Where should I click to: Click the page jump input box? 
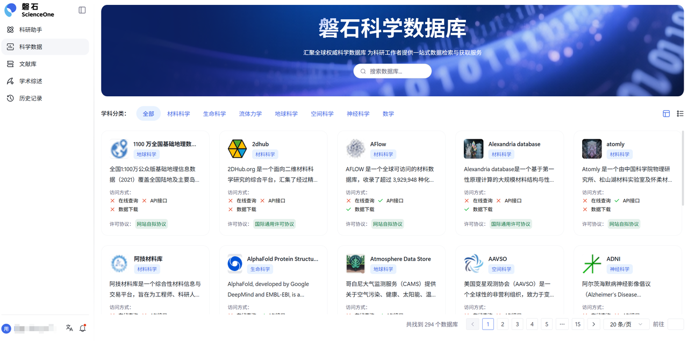pyautogui.click(x=675, y=324)
